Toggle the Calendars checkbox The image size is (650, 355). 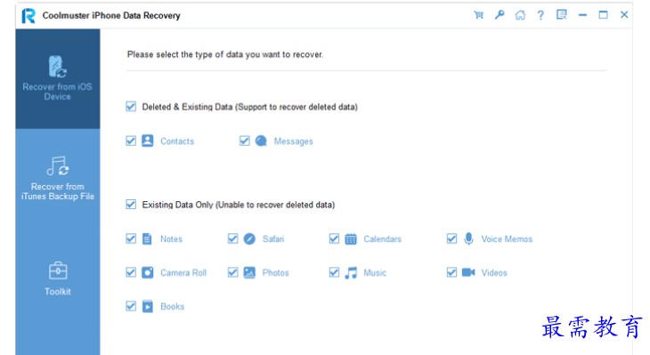click(x=334, y=238)
